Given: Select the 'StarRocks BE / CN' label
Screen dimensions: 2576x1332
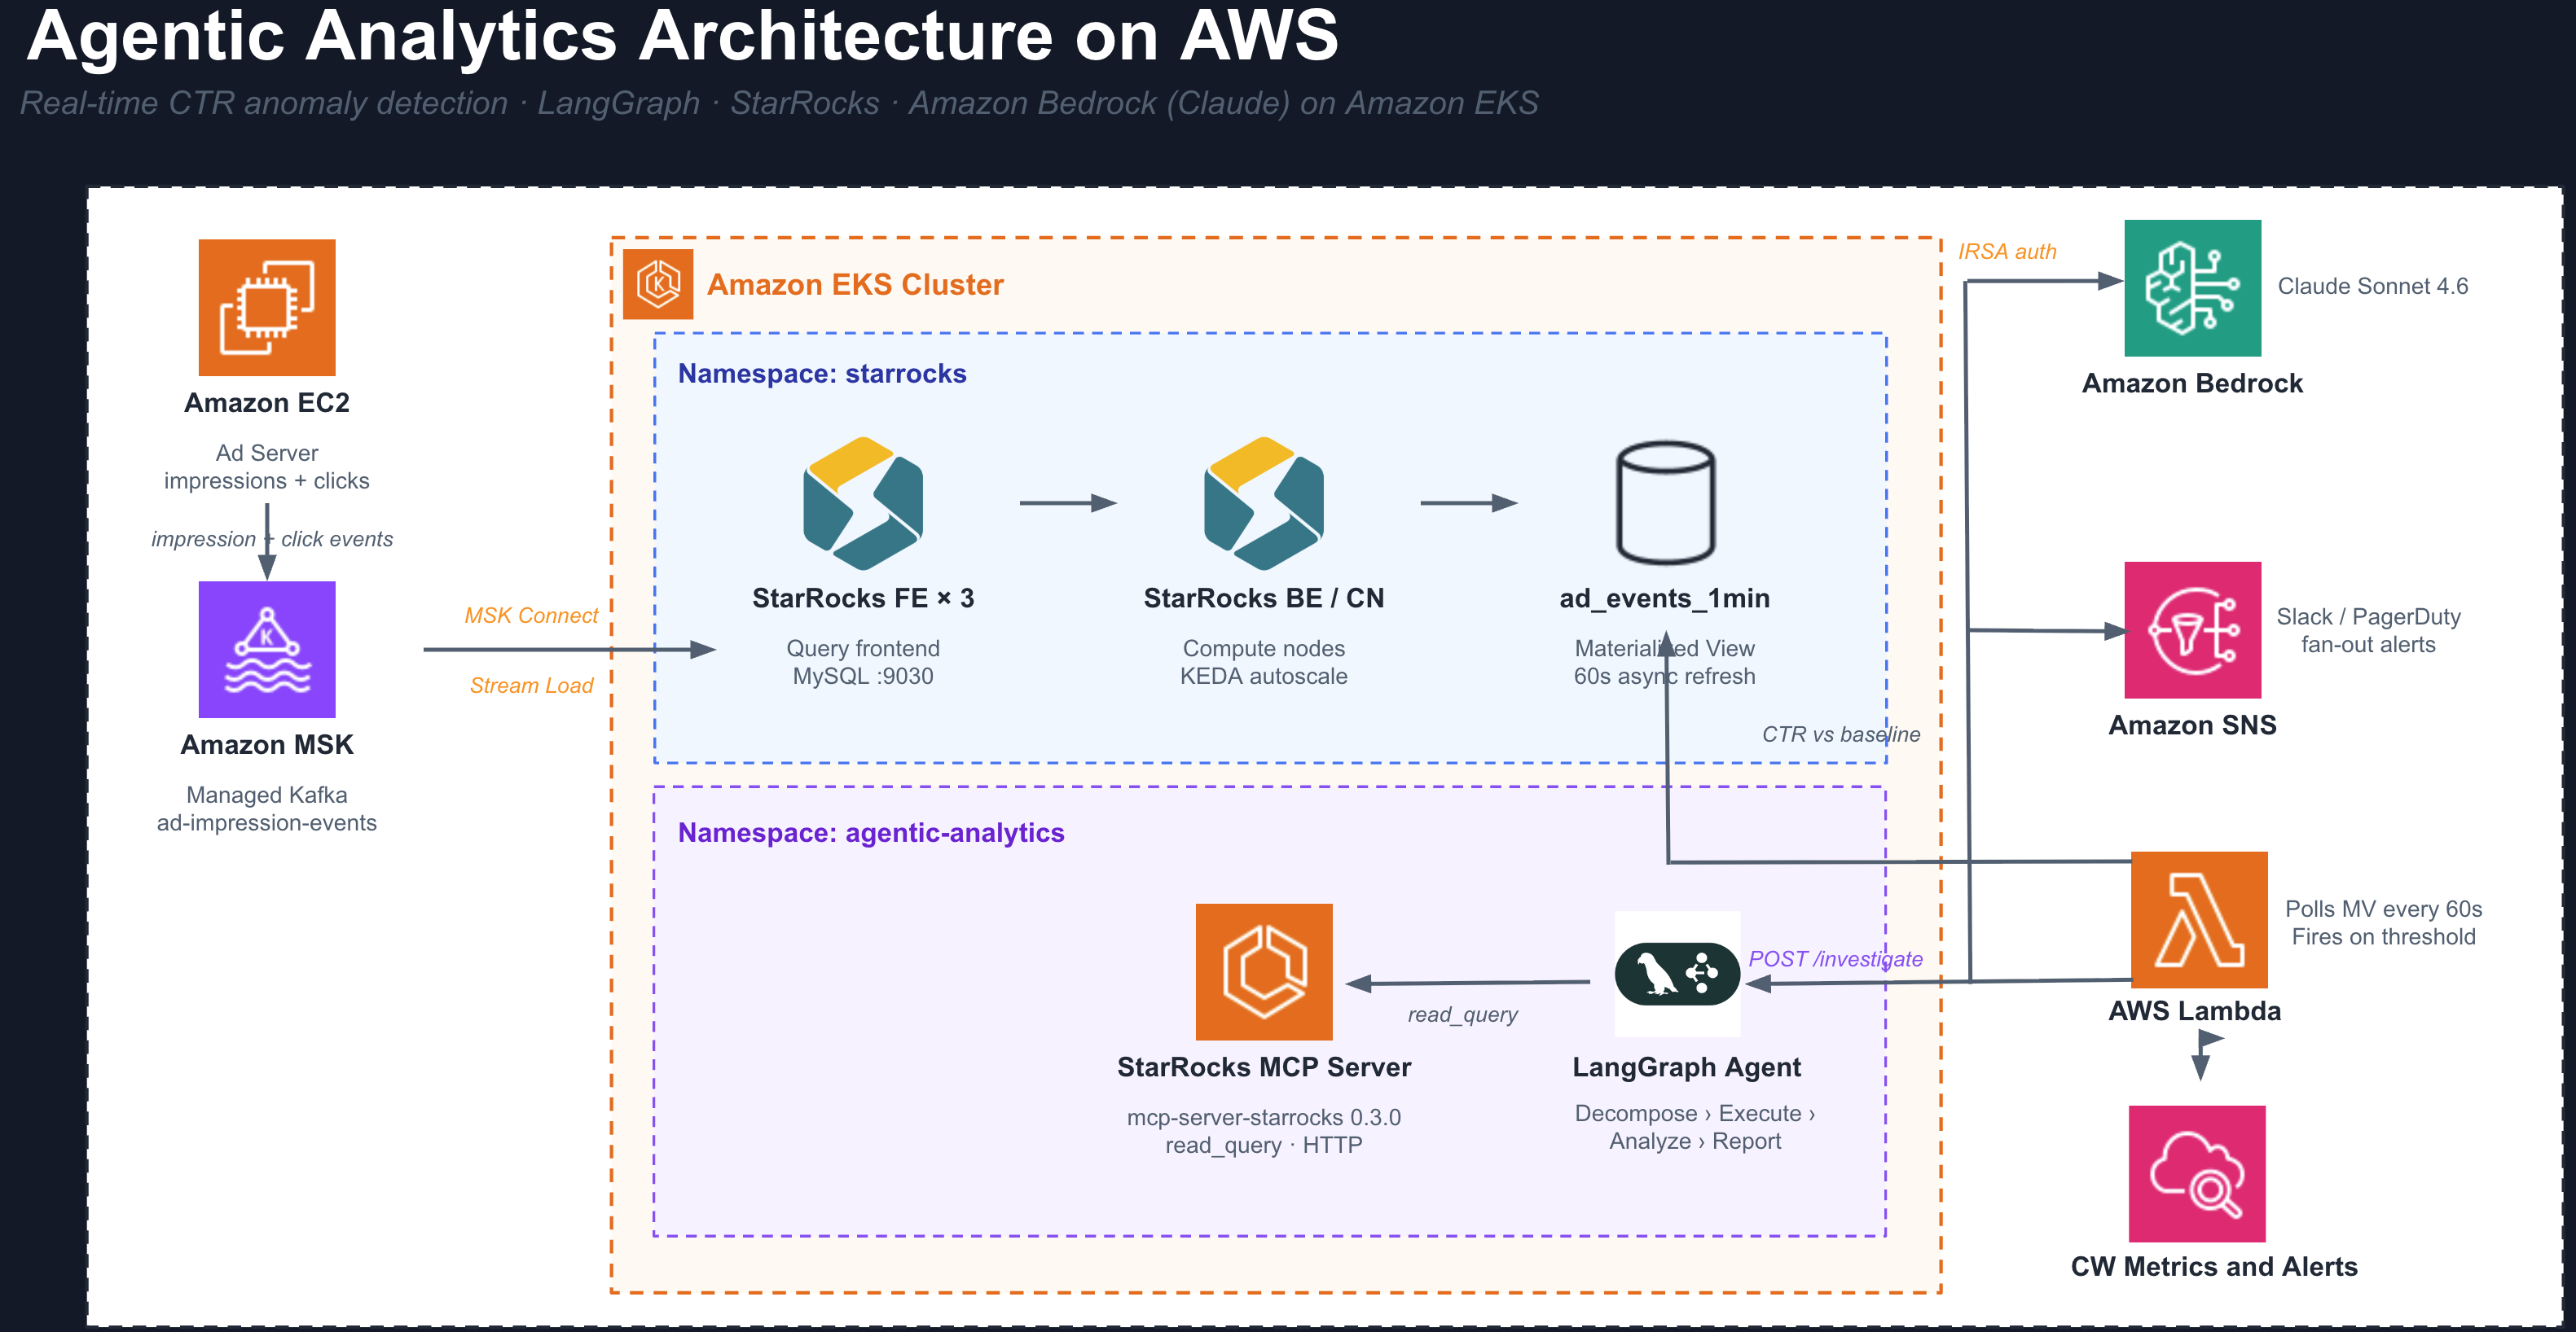Looking at the screenshot, I should click(x=1264, y=598).
